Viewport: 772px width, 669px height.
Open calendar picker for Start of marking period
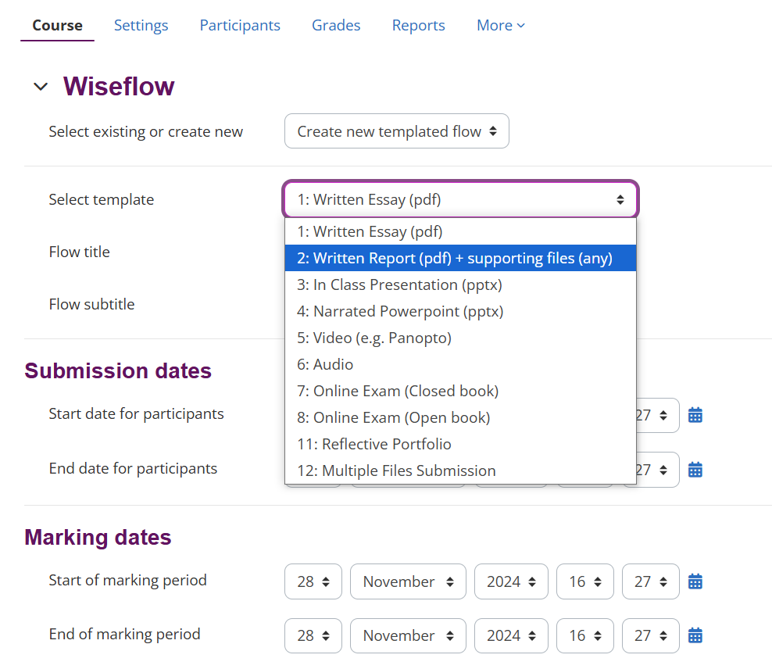coord(695,581)
